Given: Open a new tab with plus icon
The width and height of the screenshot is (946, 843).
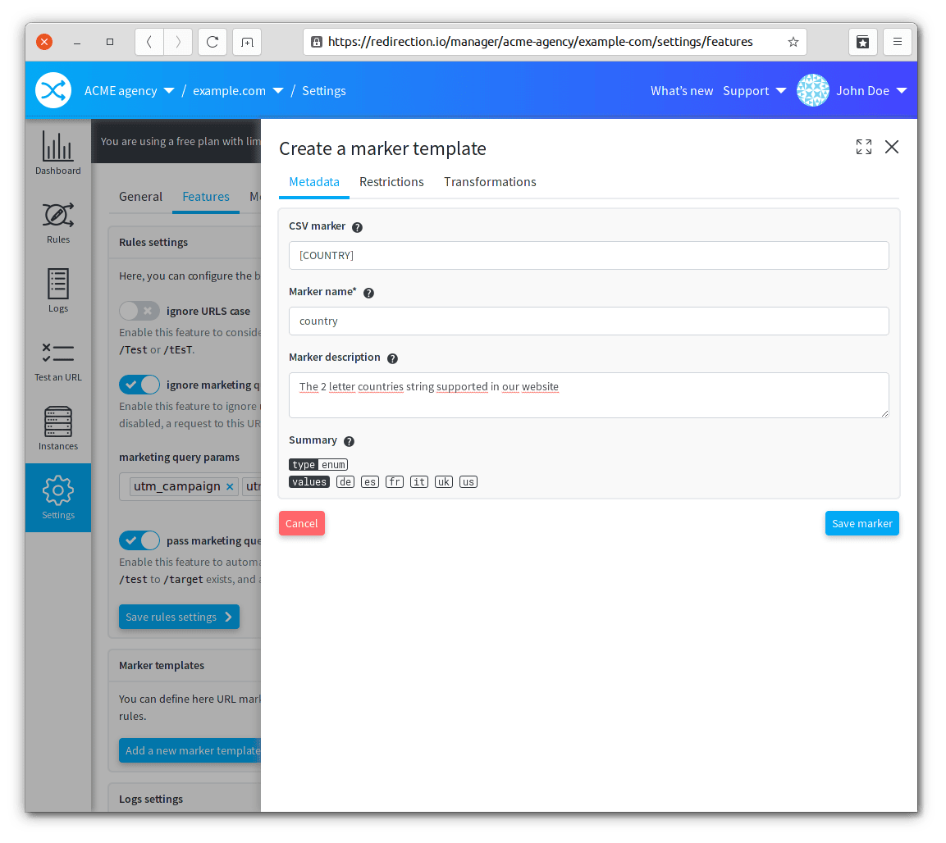Looking at the screenshot, I should pos(247,42).
